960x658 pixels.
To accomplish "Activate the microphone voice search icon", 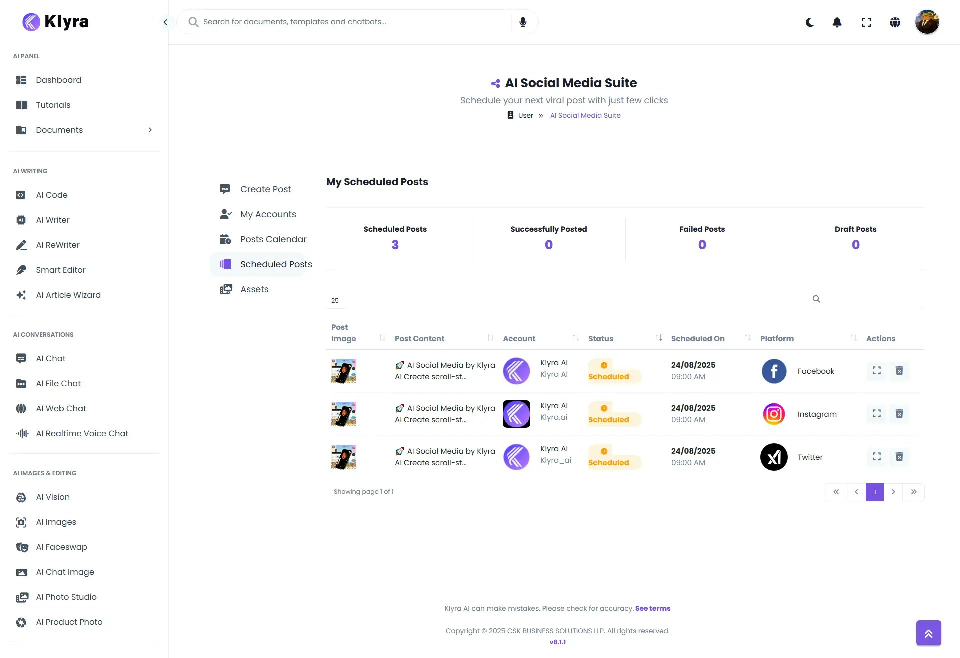I will pos(523,22).
